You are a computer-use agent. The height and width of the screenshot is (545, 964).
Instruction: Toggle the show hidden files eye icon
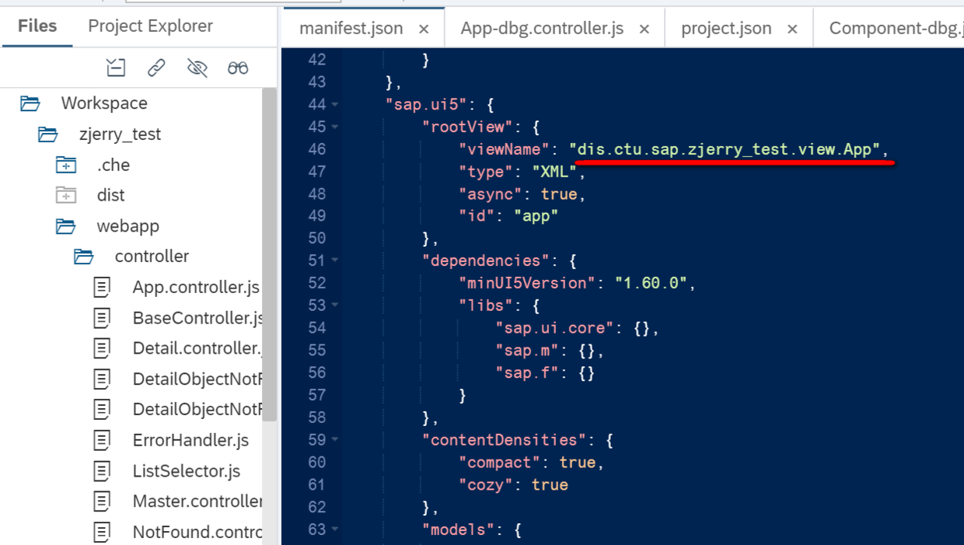tap(197, 68)
